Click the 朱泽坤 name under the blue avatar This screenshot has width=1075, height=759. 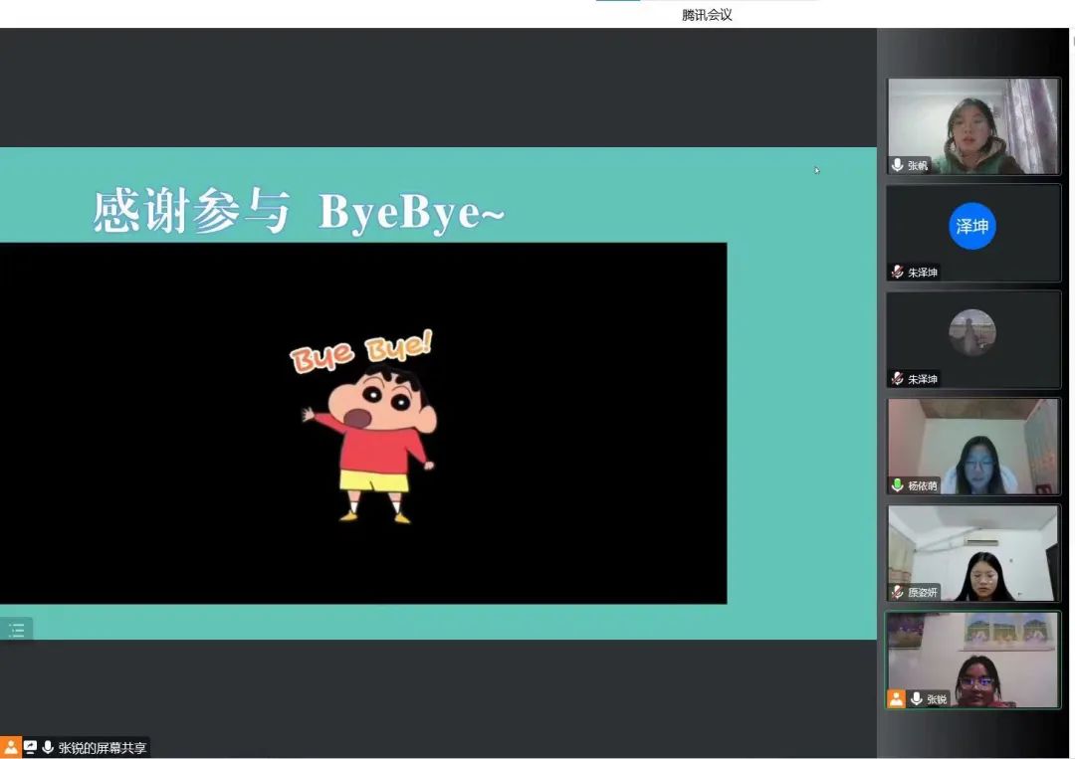pos(922,273)
